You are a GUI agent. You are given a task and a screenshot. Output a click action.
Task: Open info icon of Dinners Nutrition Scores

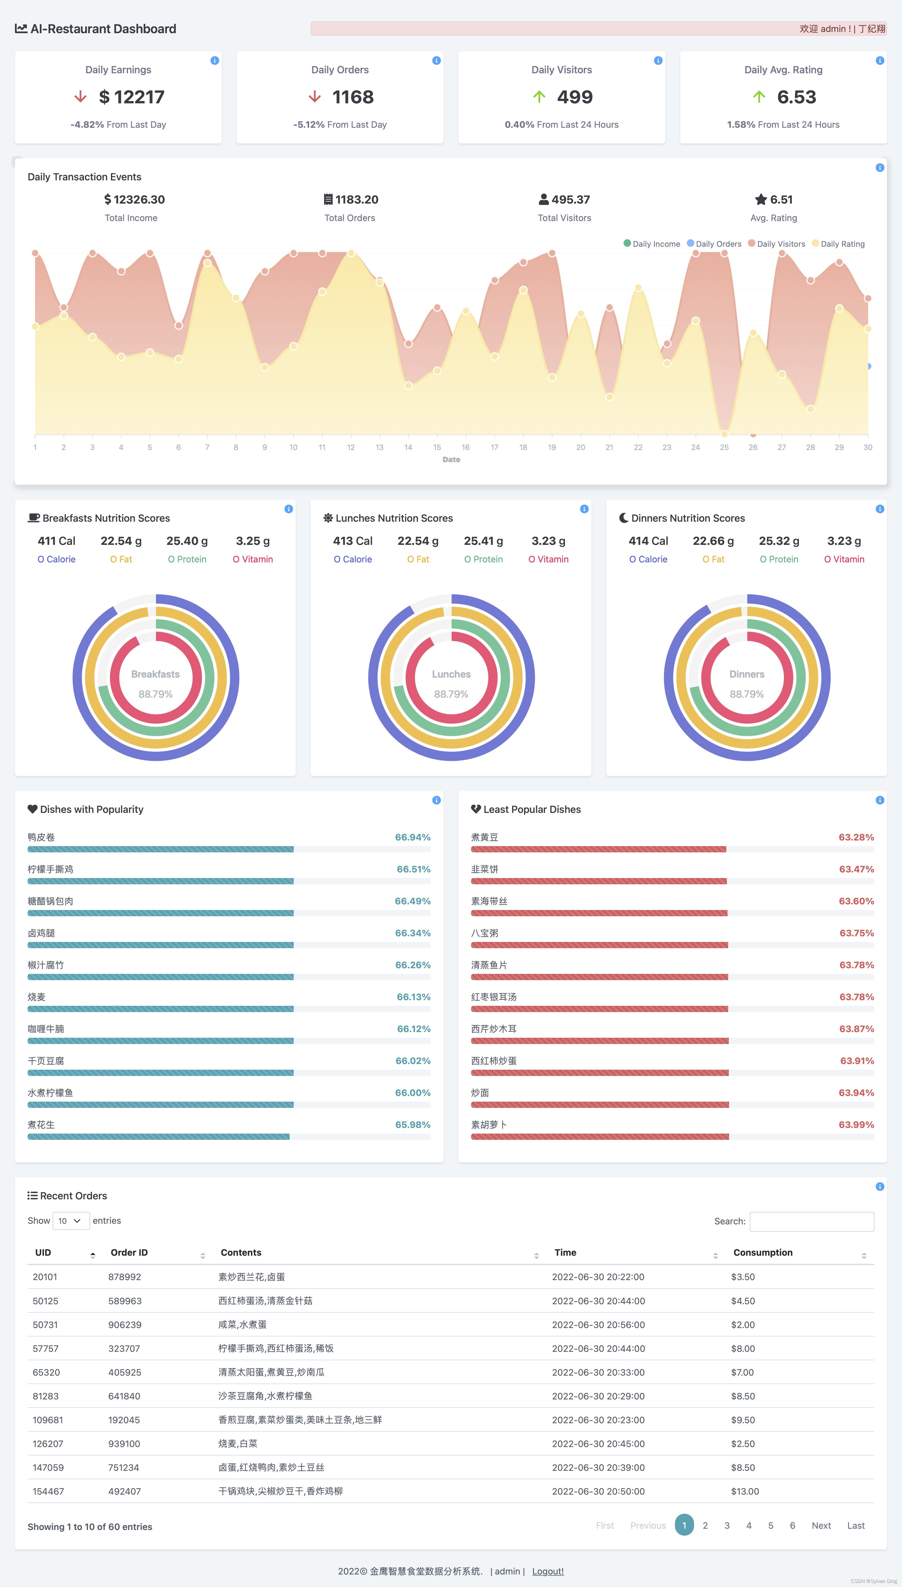(880, 509)
